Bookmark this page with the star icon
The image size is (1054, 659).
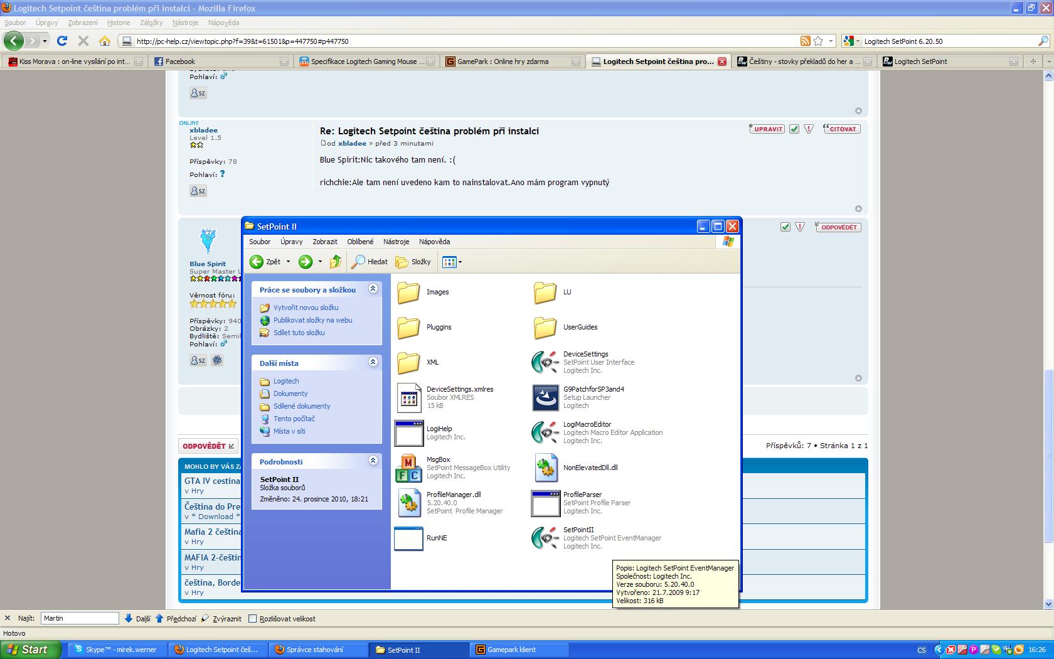pyautogui.click(x=818, y=41)
